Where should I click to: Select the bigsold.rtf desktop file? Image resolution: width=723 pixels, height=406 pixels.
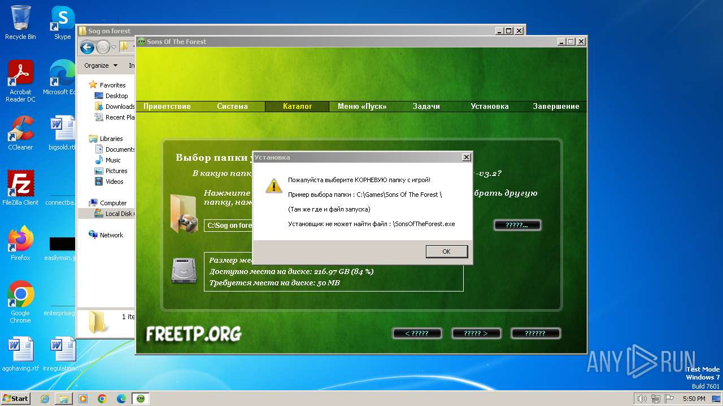coord(62,133)
